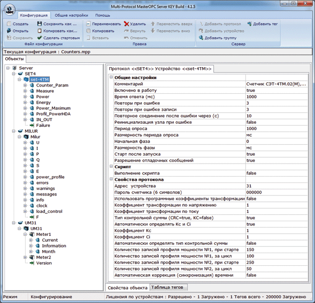Click the Переименовать (Rename) icon

(88, 24)
